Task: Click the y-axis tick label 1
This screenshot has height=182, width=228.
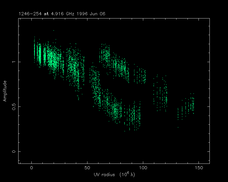Action: coord(13,62)
